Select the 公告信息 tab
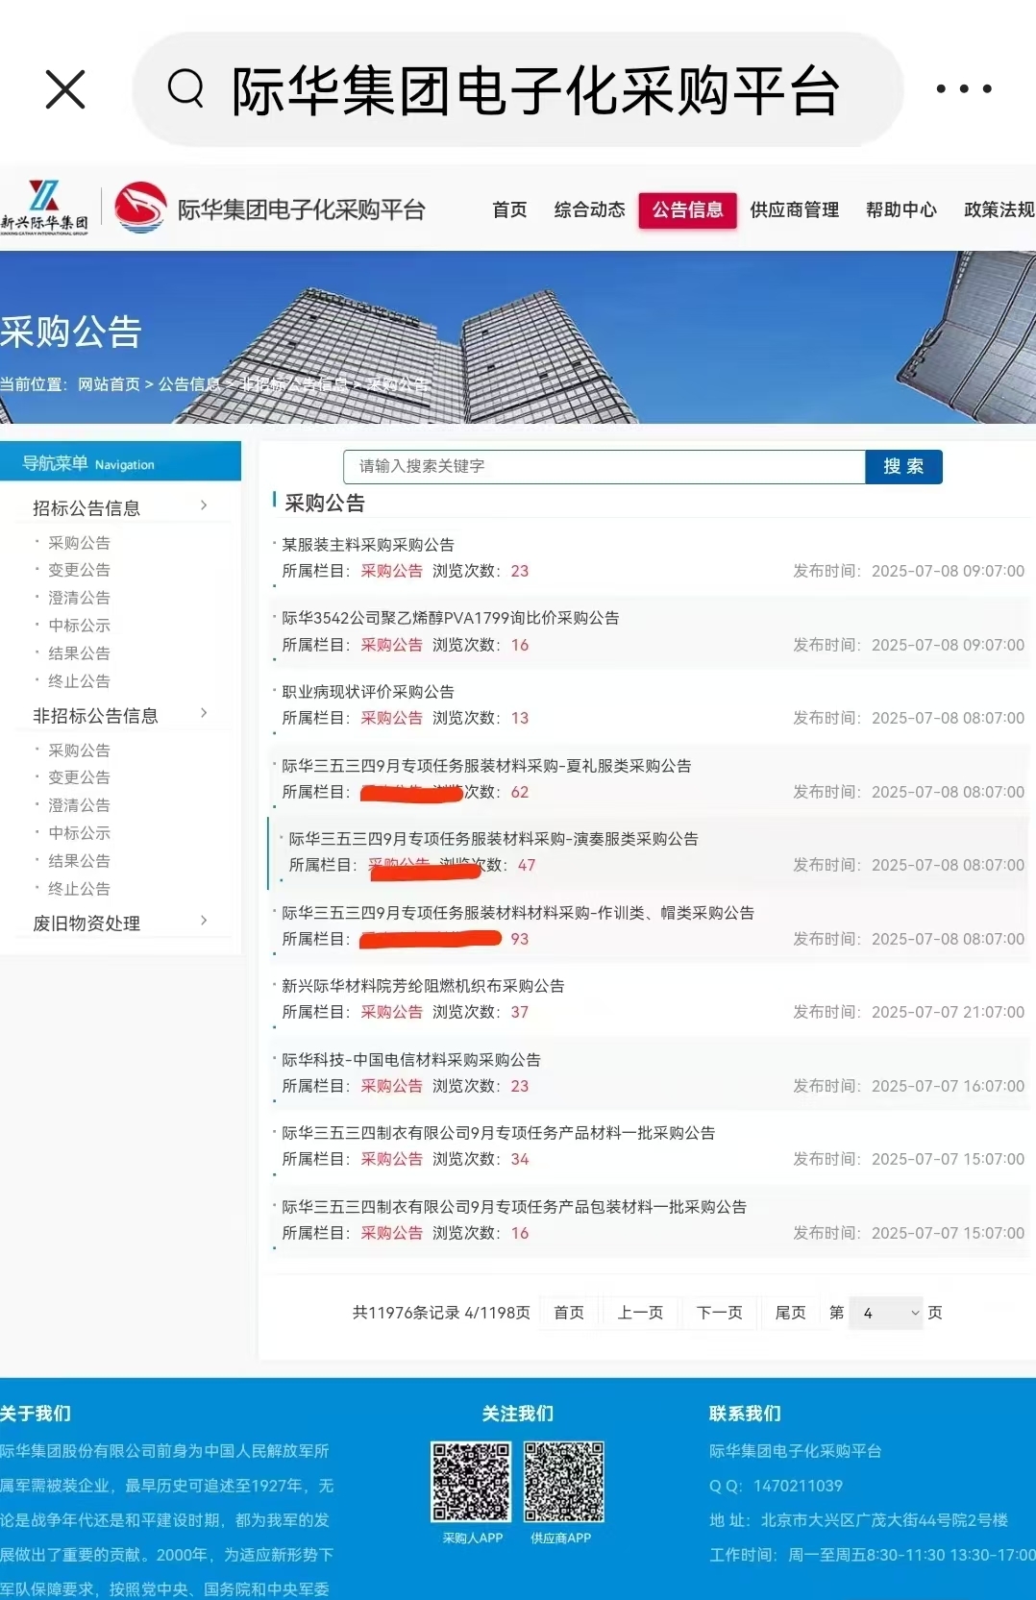The height and width of the screenshot is (1600, 1036). coord(687,209)
